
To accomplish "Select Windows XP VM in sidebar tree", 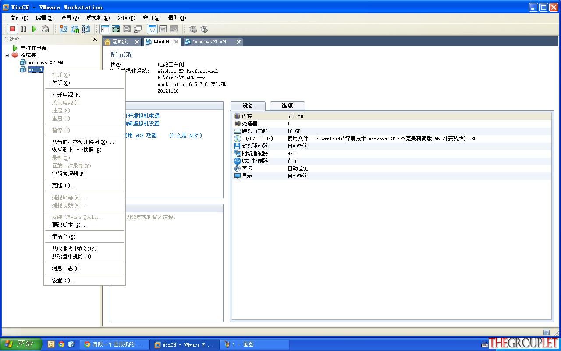I will 46,62.
